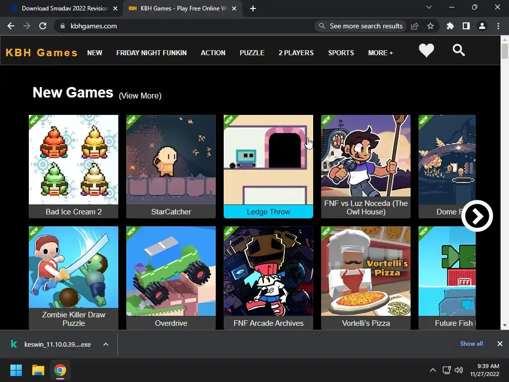The height and width of the screenshot is (382, 509).
Task: Expand options for keswin download item
Action: tap(106, 344)
